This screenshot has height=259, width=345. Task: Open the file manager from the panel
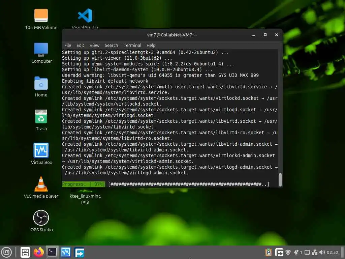coord(25,252)
